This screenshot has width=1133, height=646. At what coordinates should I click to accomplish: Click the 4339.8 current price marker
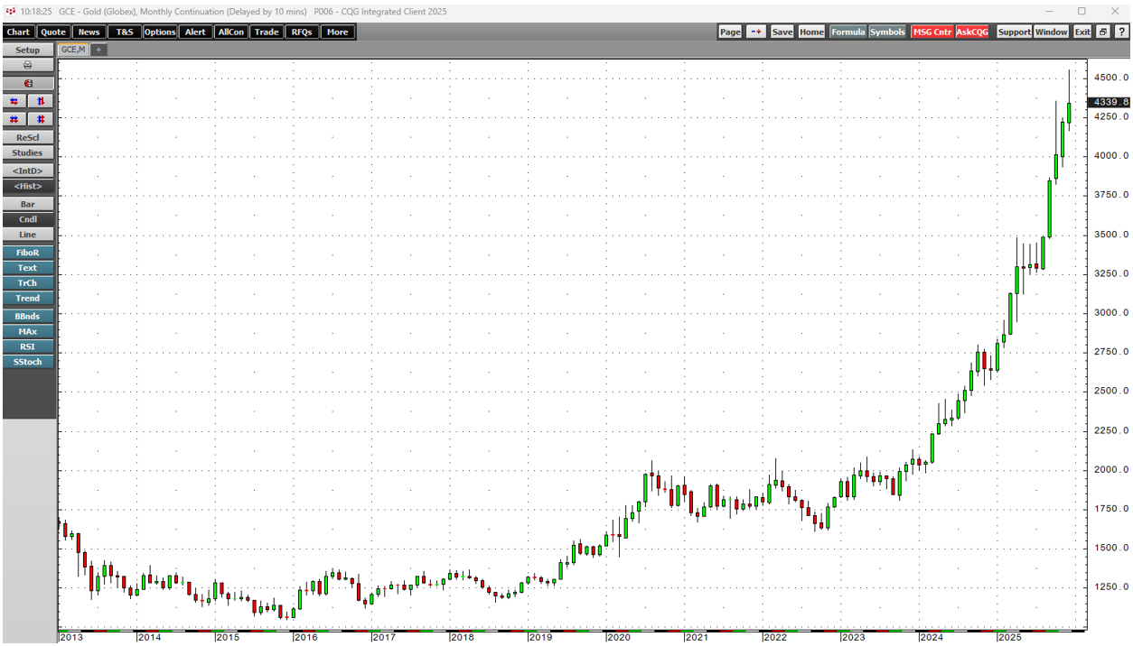(1110, 103)
